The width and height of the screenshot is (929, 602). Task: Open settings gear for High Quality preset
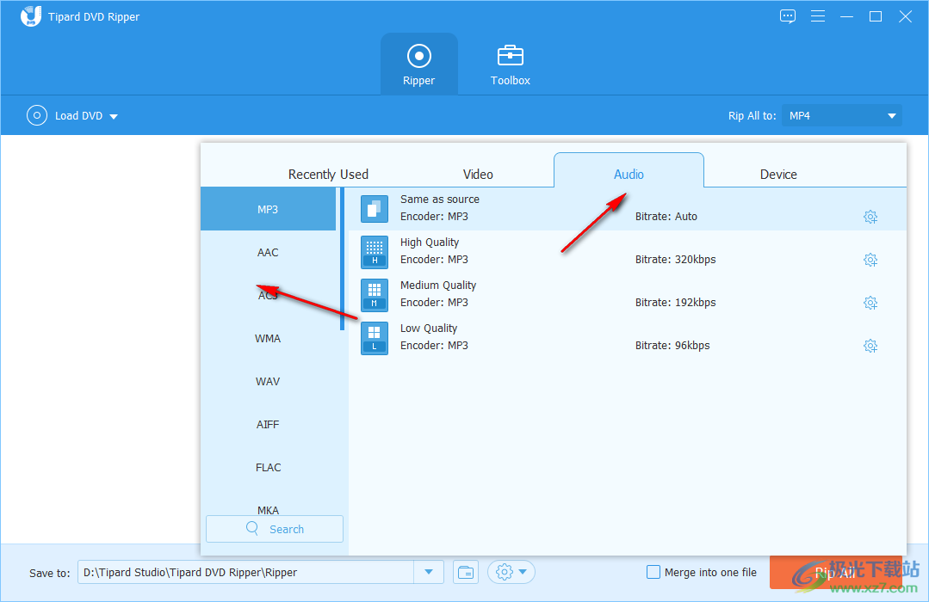pos(870,260)
